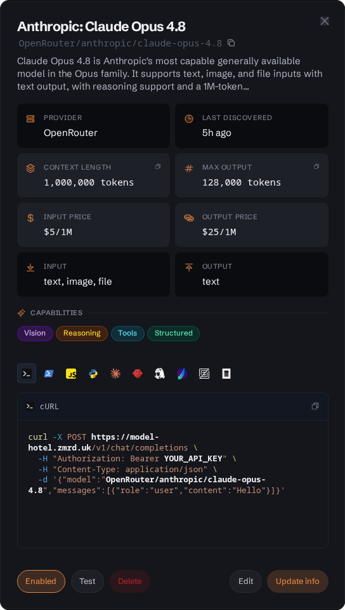Viewport: 345px width, 610px height.
Task: Pick the white ghost-shaped client icon
Action: [160, 374]
